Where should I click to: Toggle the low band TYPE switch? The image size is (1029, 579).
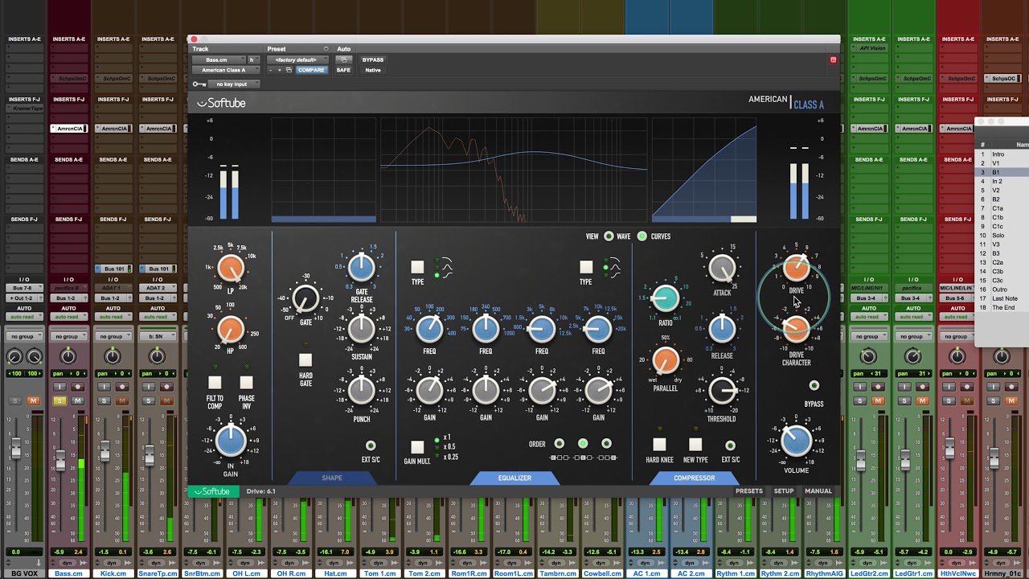pyautogui.click(x=417, y=267)
